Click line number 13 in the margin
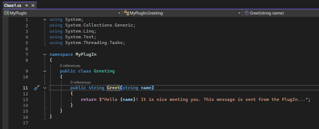Screen dimensions: 319x129 pyautogui.click(x=26, y=99)
